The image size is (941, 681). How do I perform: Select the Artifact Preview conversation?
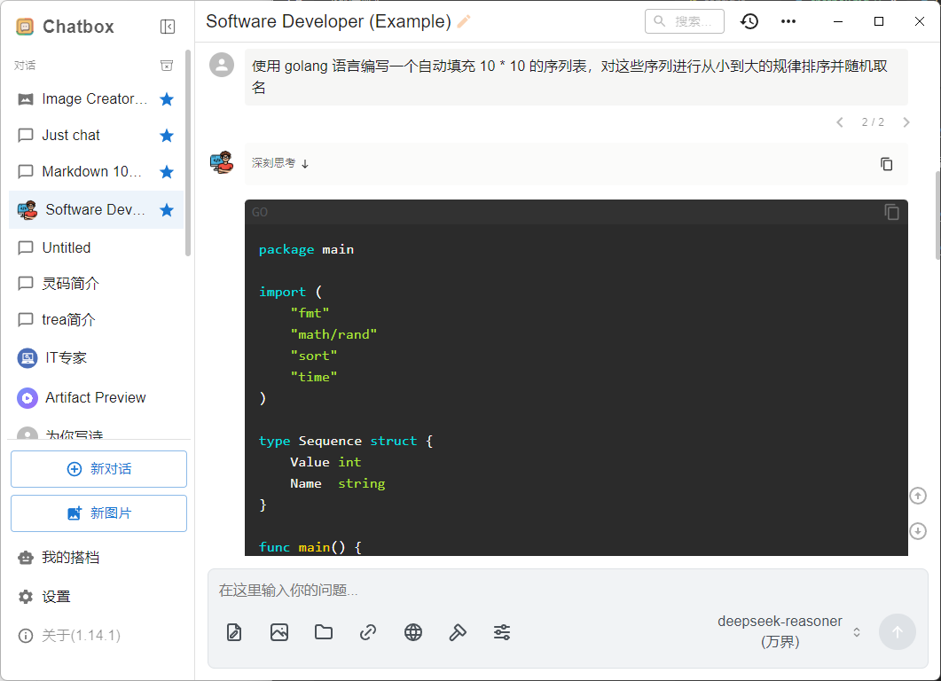click(x=95, y=398)
